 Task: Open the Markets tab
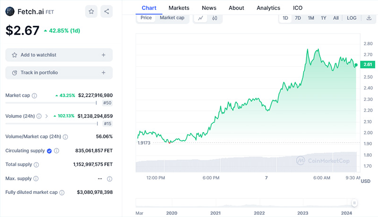click(179, 8)
